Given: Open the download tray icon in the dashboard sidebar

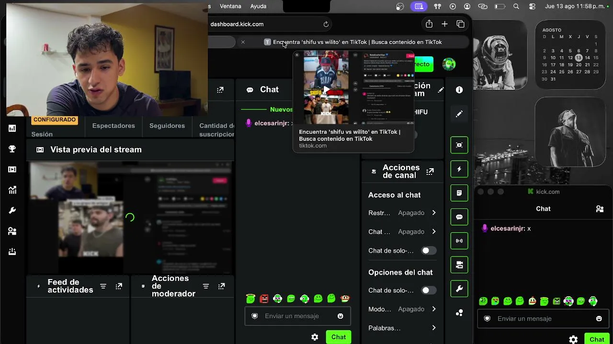Looking at the screenshot, I should (x=12, y=252).
